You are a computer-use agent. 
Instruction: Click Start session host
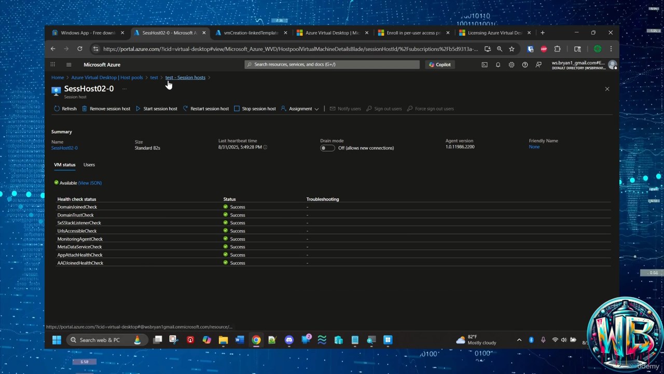coord(156,109)
